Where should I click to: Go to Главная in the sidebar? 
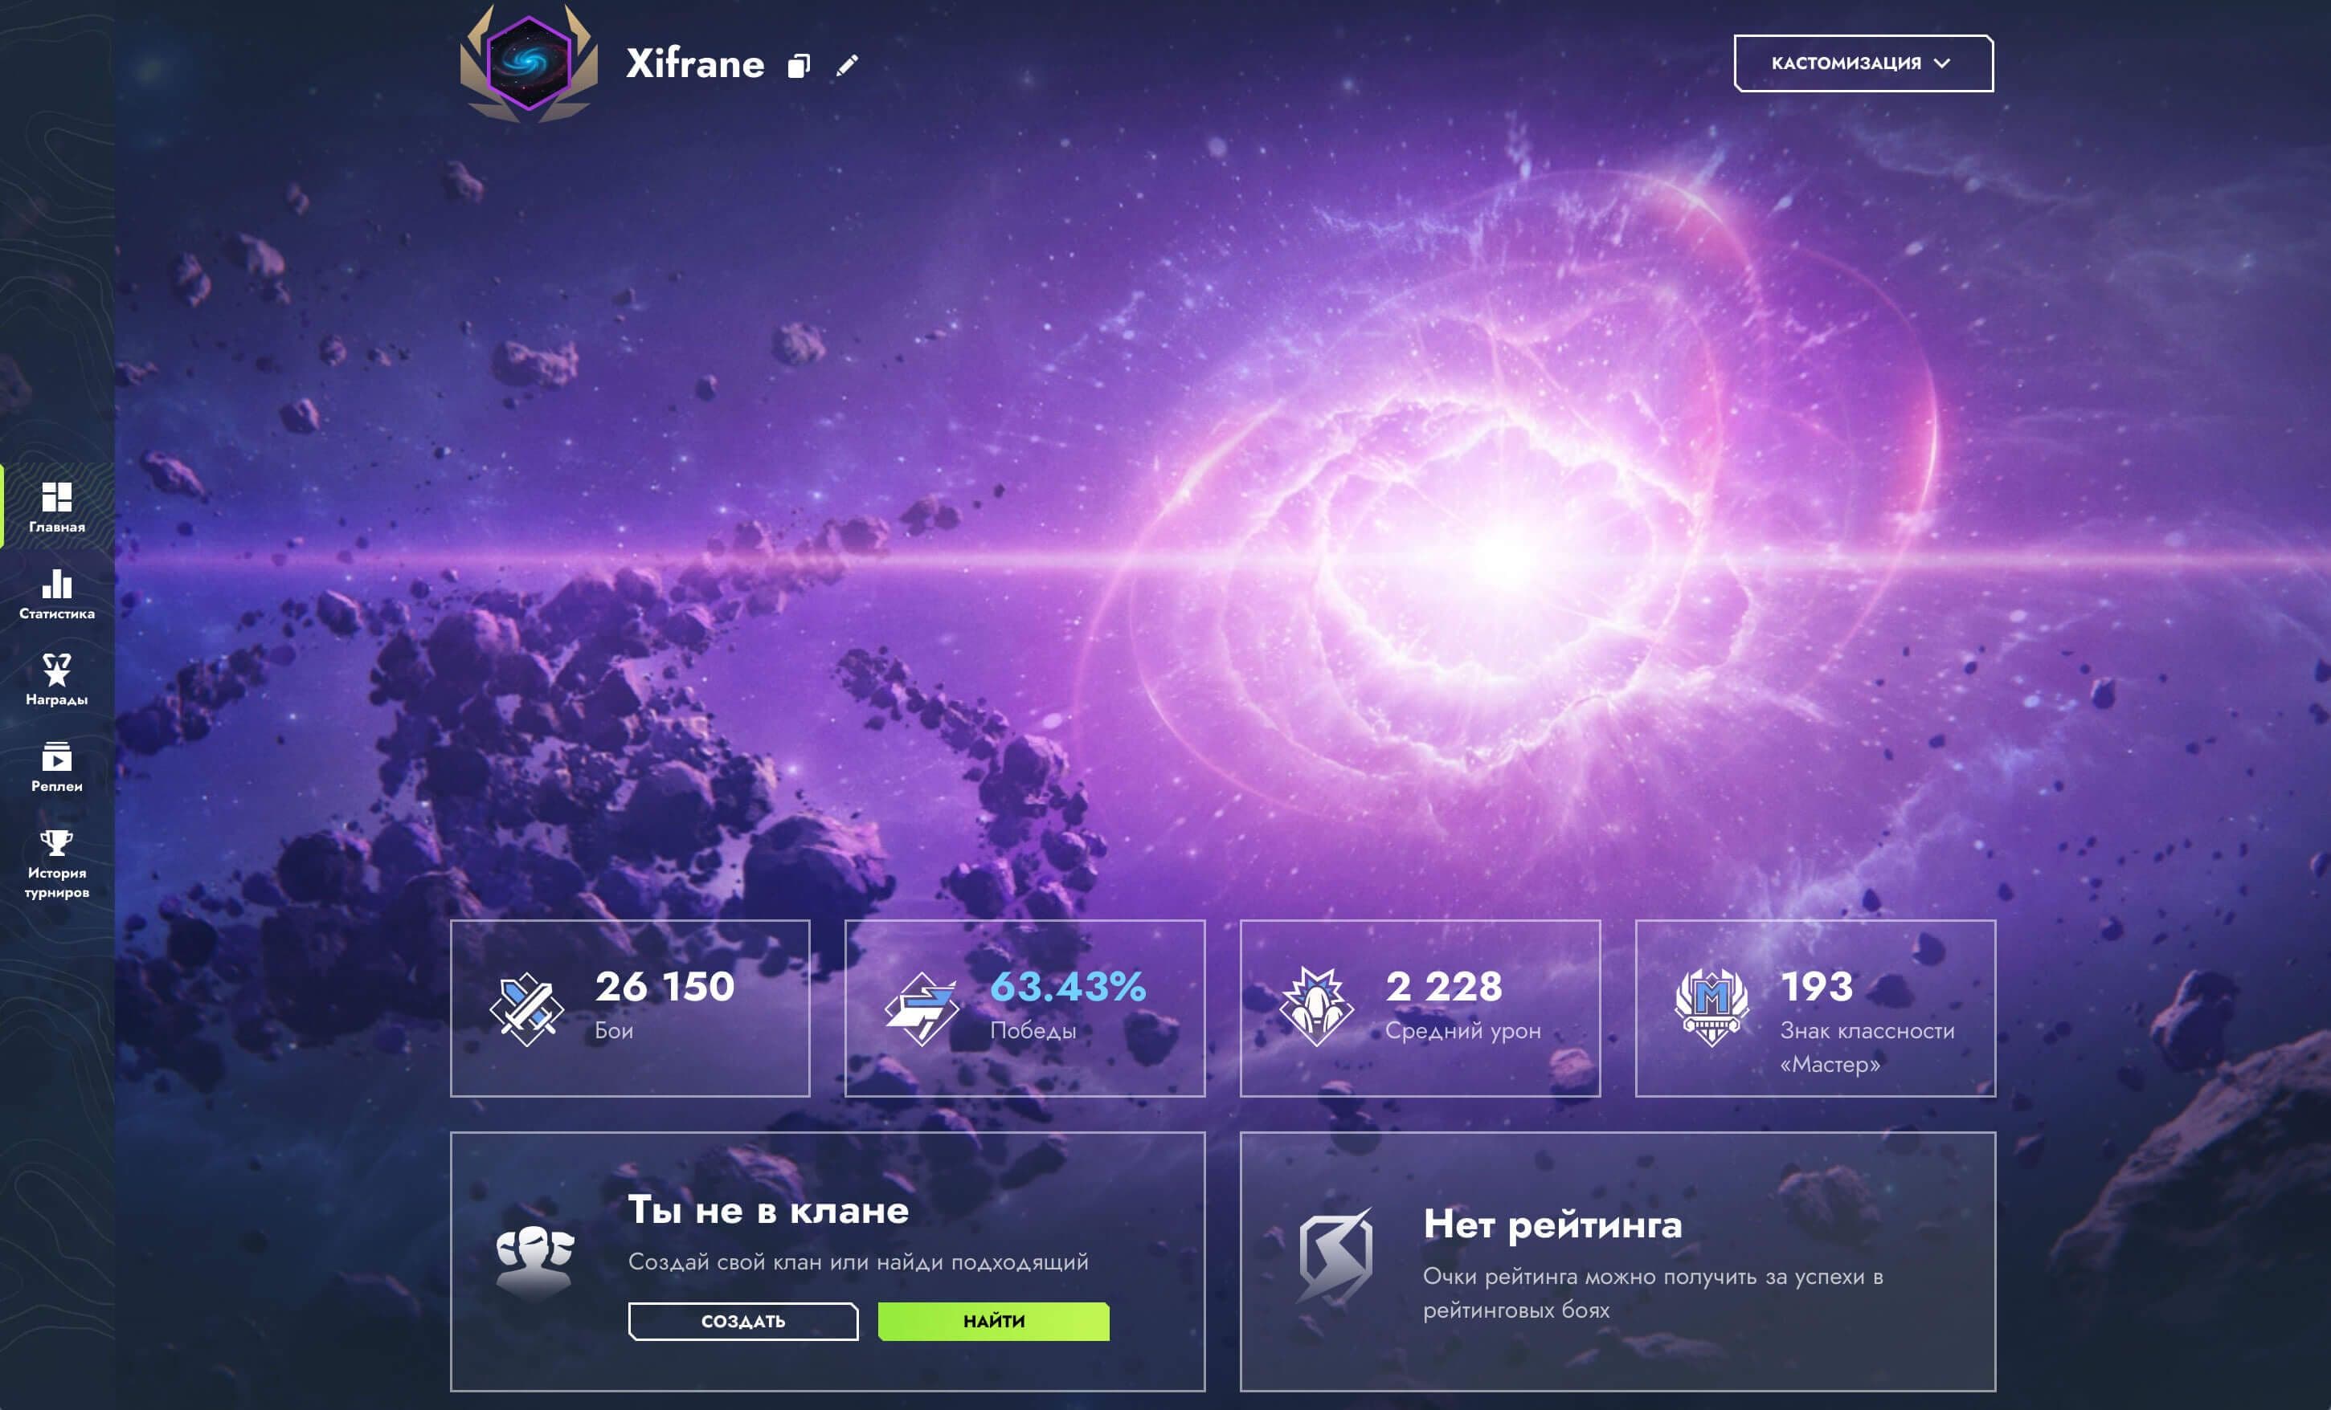point(57,507)
